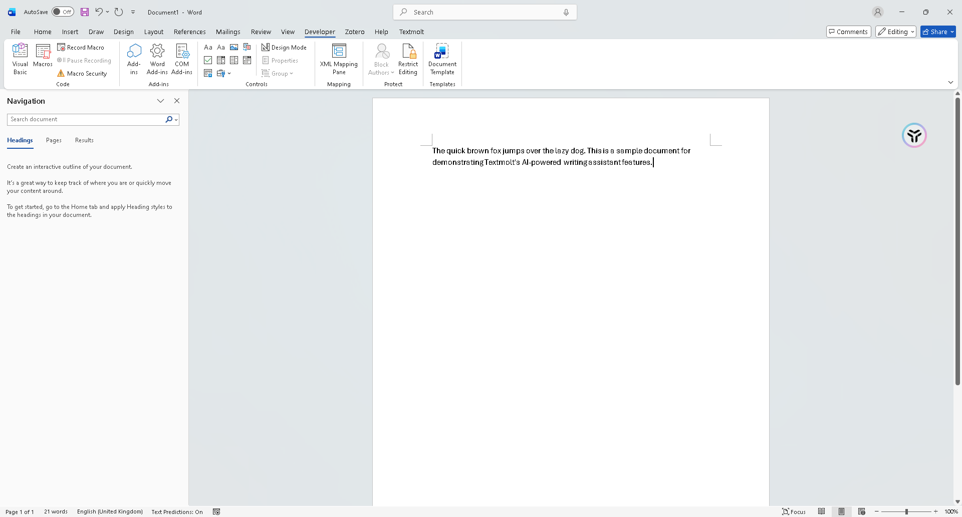This screenshot has width=962, height=517.
Task: Click word count in status bar
Action: pyautogui.click(x=56, y=511)
